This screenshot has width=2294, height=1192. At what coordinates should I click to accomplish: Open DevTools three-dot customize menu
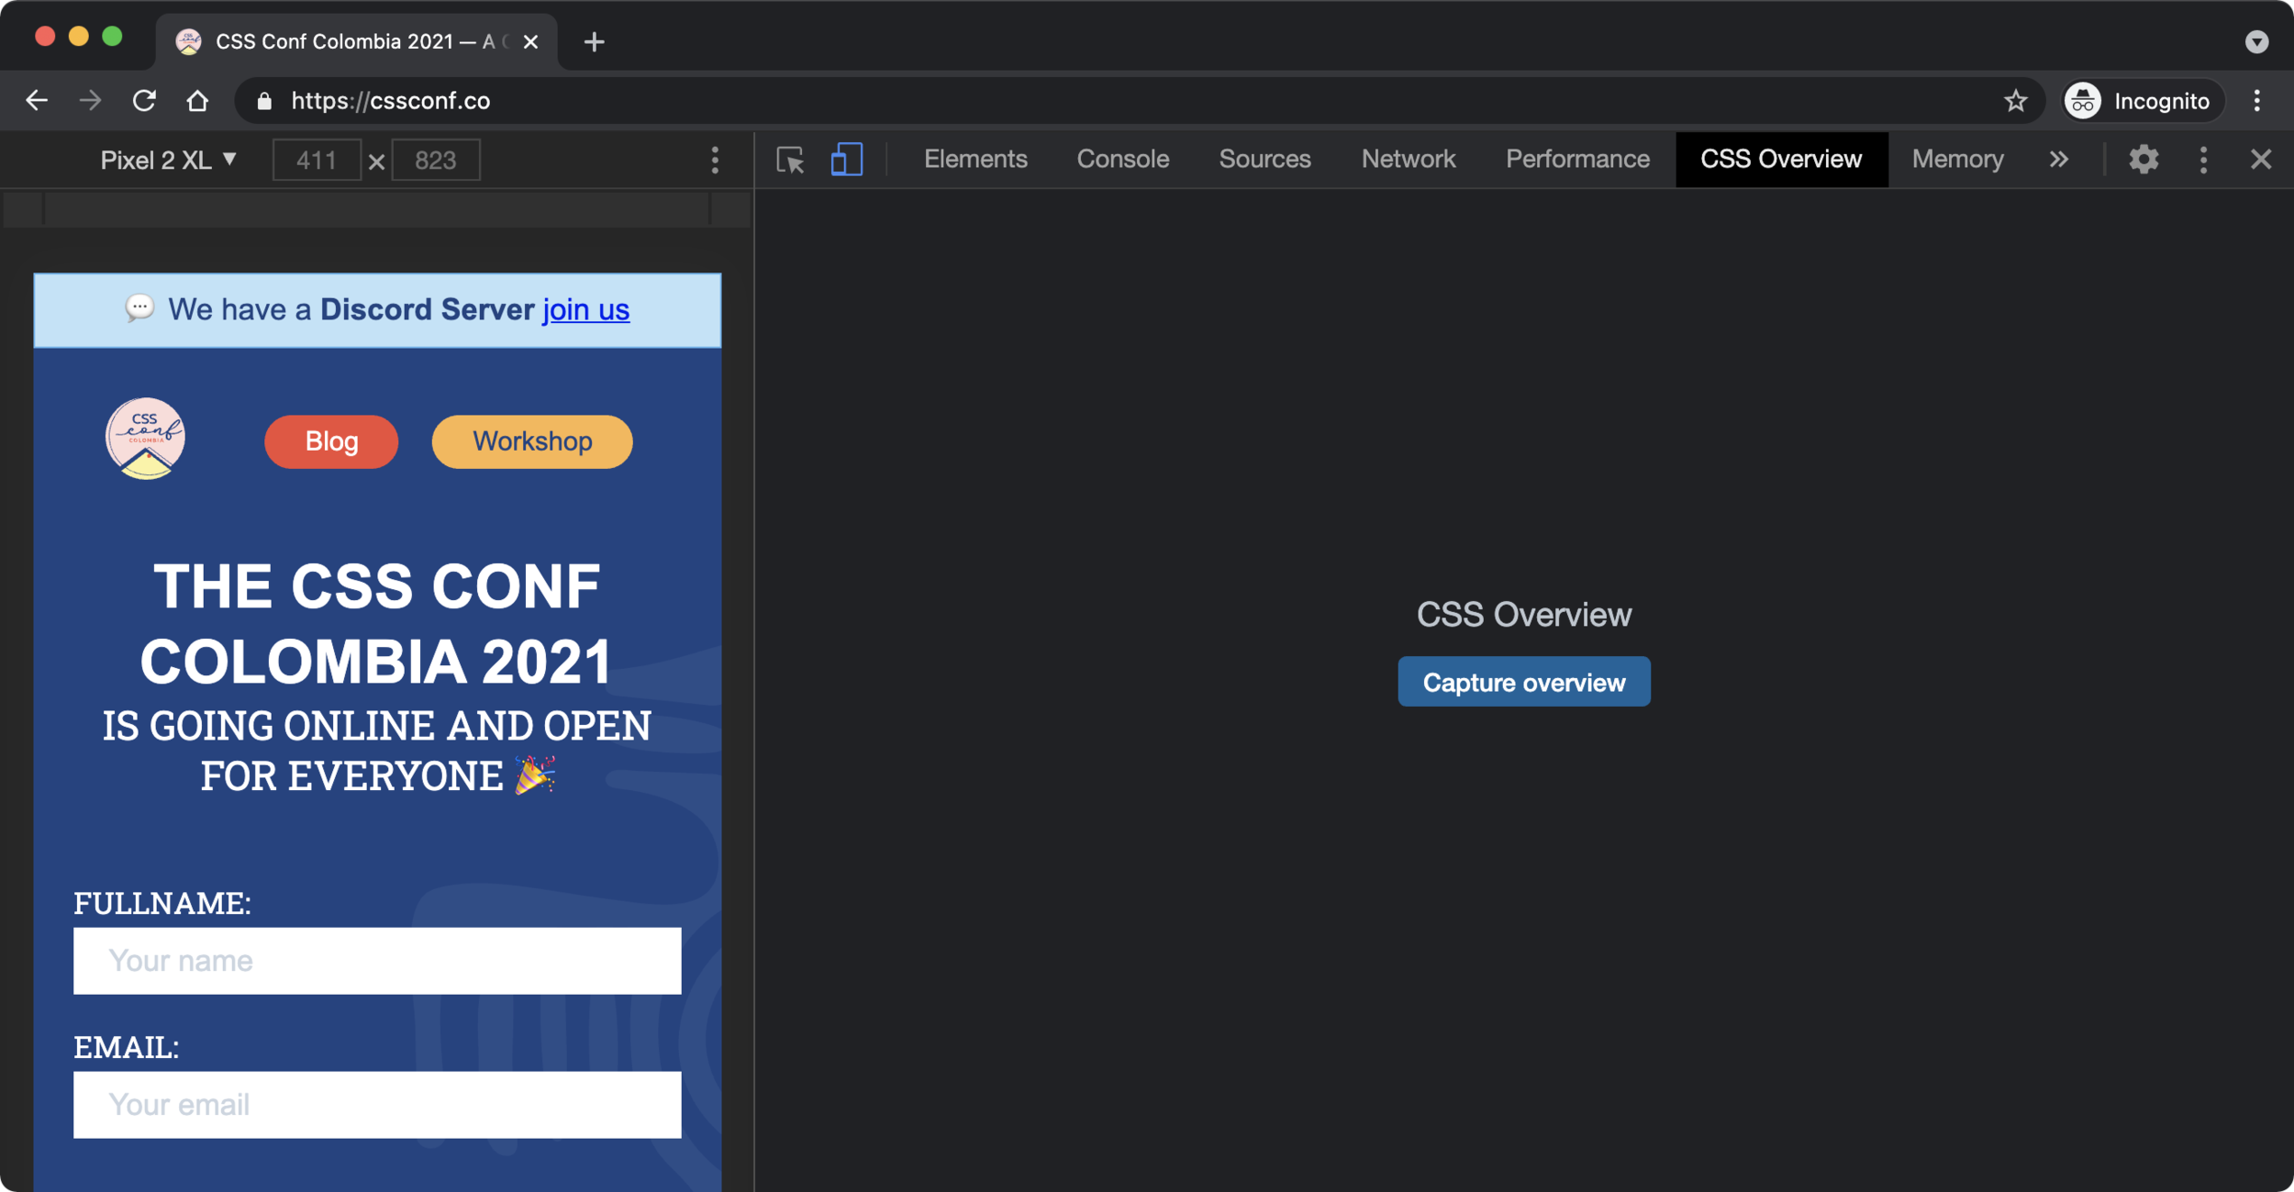(2203, 160)
